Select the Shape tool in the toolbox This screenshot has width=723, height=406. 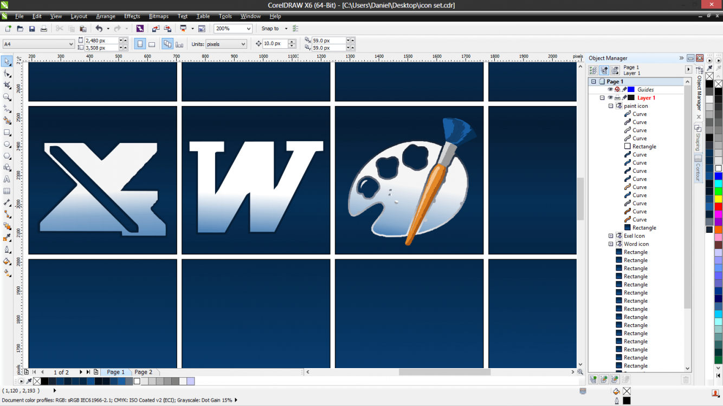(7, 74)
